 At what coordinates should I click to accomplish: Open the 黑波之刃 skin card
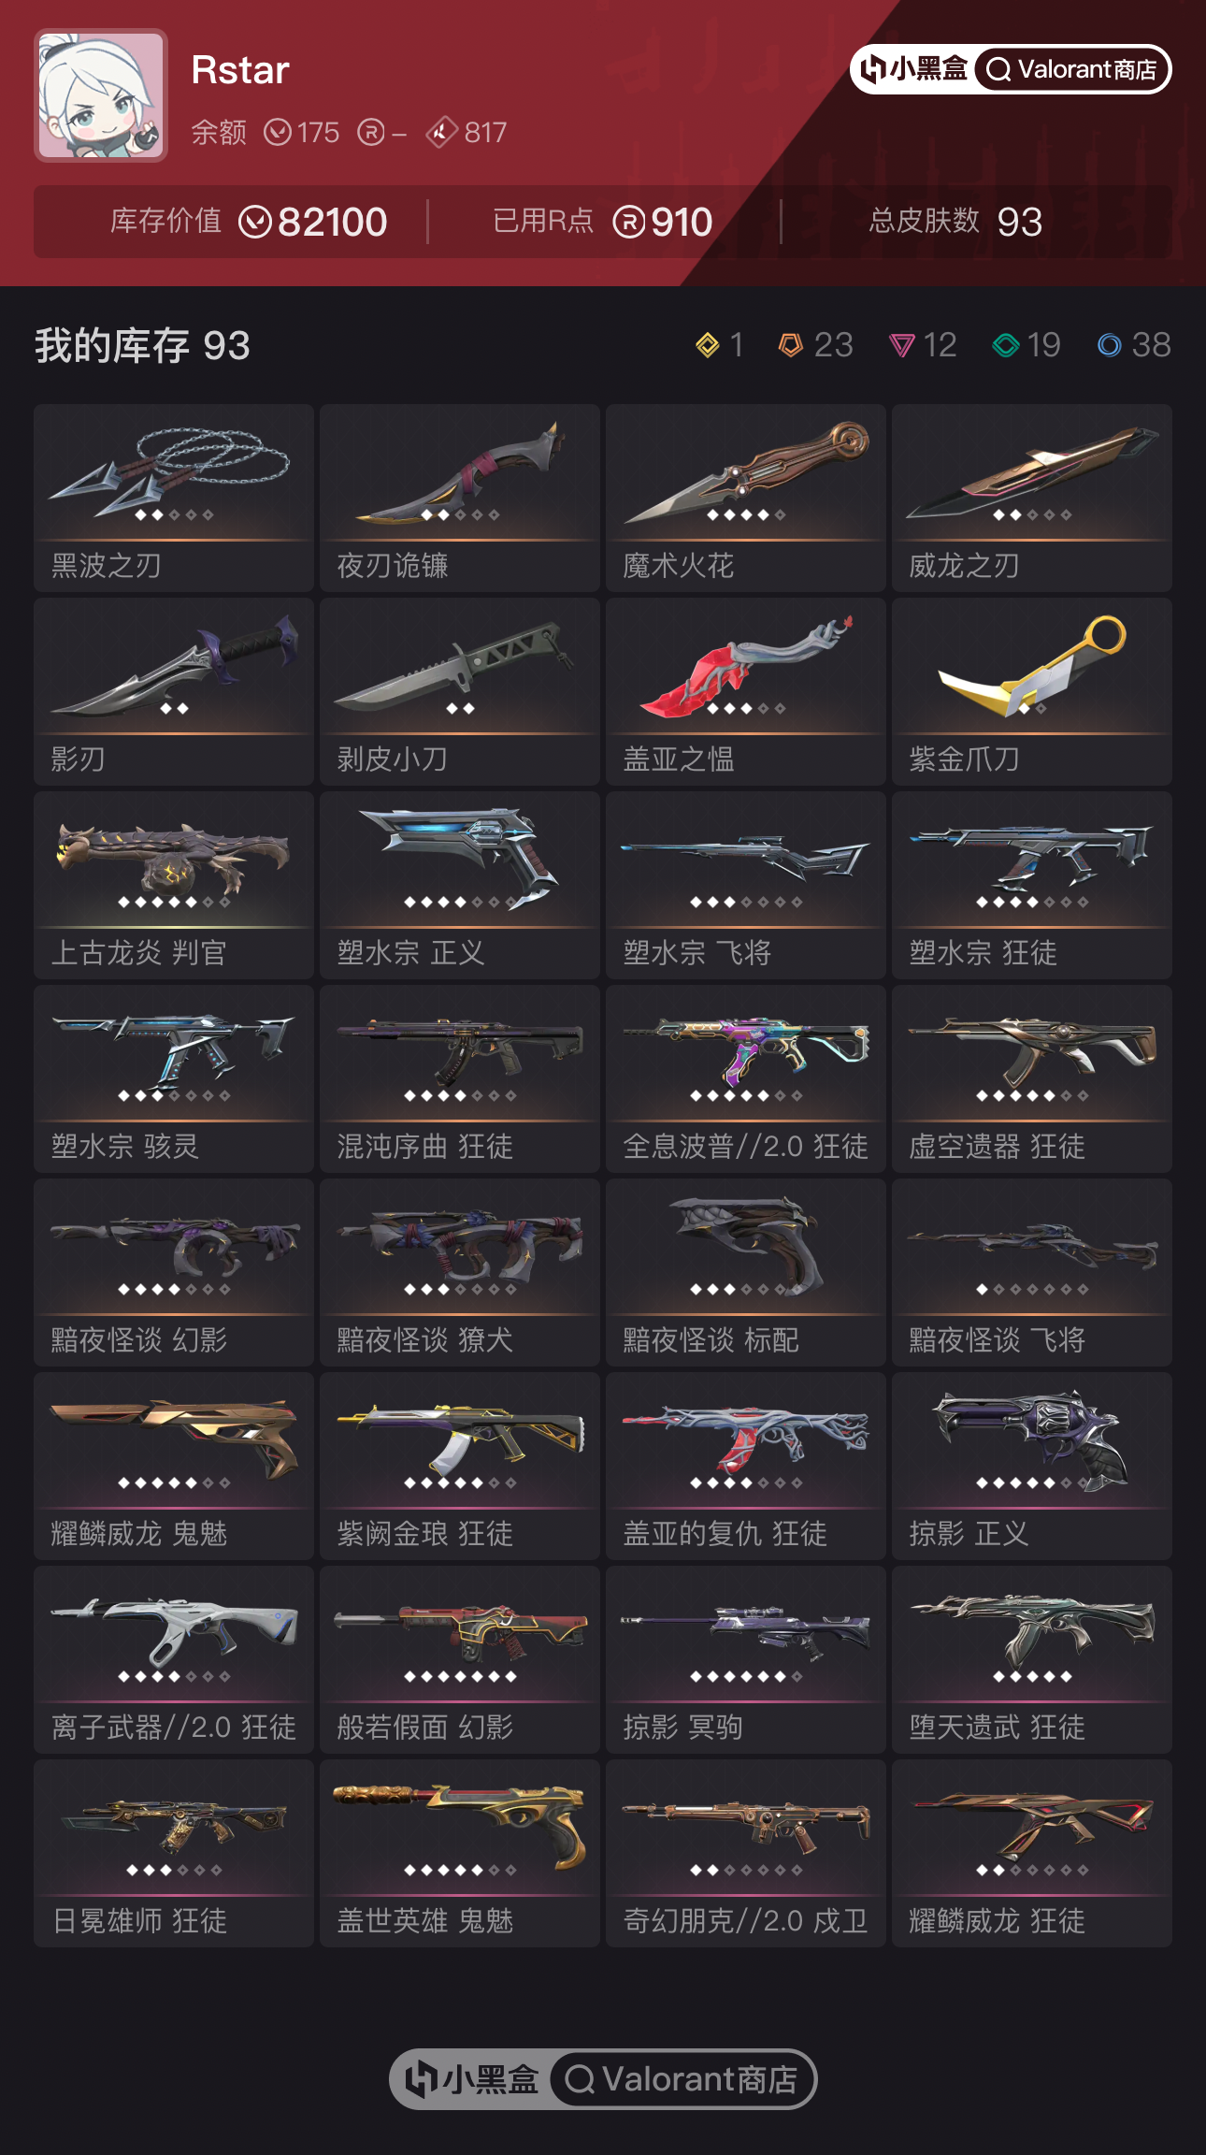pos(174,498)
